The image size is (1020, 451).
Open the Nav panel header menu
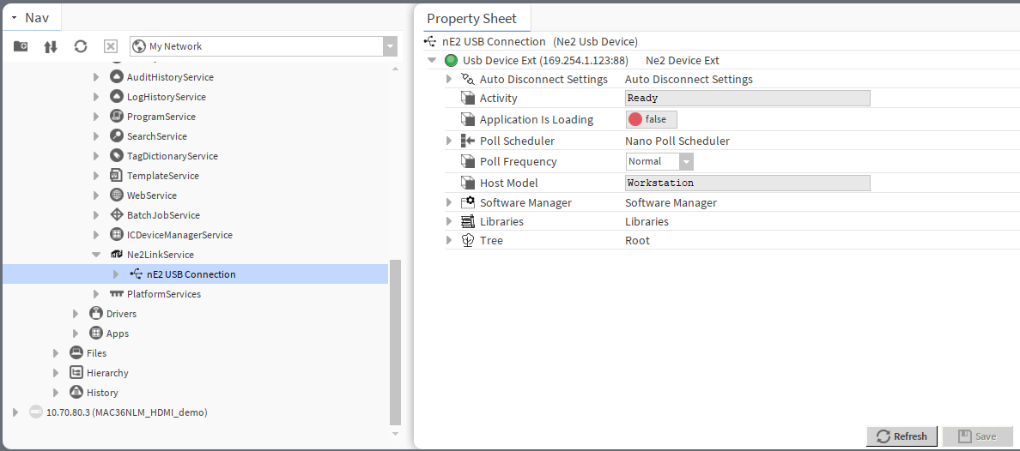click(15, 18)
